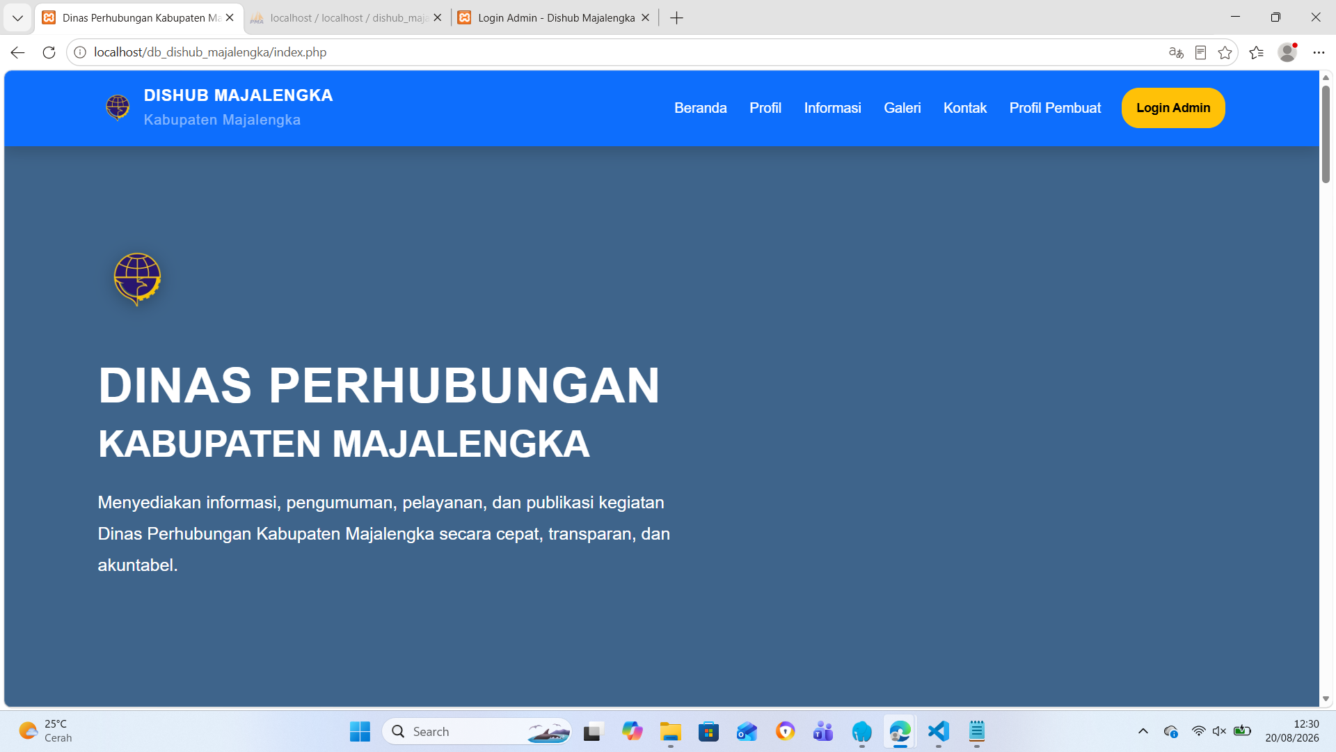This screenshot has width=1336, height=752.
Task: Click the scrollbar up arrow
Action: 1326,77
